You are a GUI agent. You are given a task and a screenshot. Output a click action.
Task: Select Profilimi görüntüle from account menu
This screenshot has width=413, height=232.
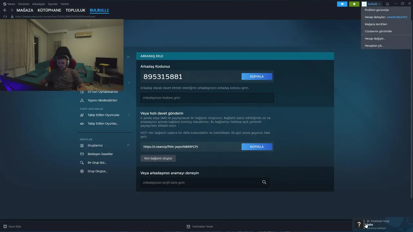click(377, 10)
